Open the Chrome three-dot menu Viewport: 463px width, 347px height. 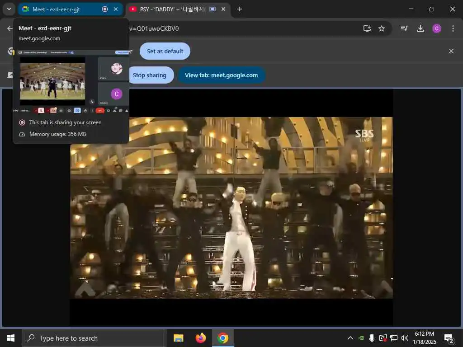pyautogui.click(x=453, y=28)
